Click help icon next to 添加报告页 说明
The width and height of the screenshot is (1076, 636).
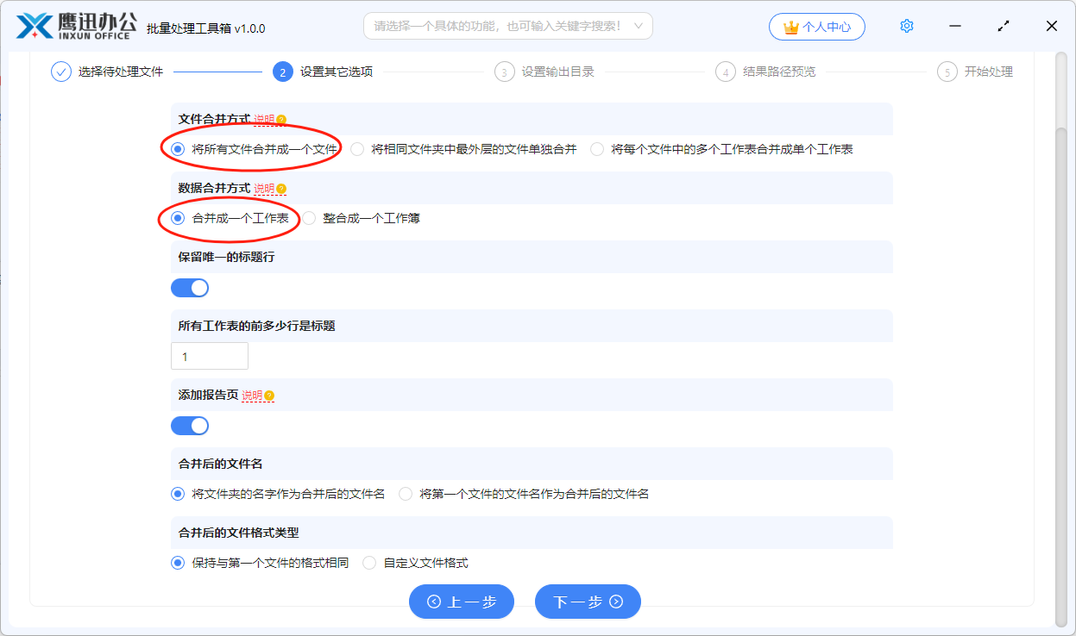269,396
